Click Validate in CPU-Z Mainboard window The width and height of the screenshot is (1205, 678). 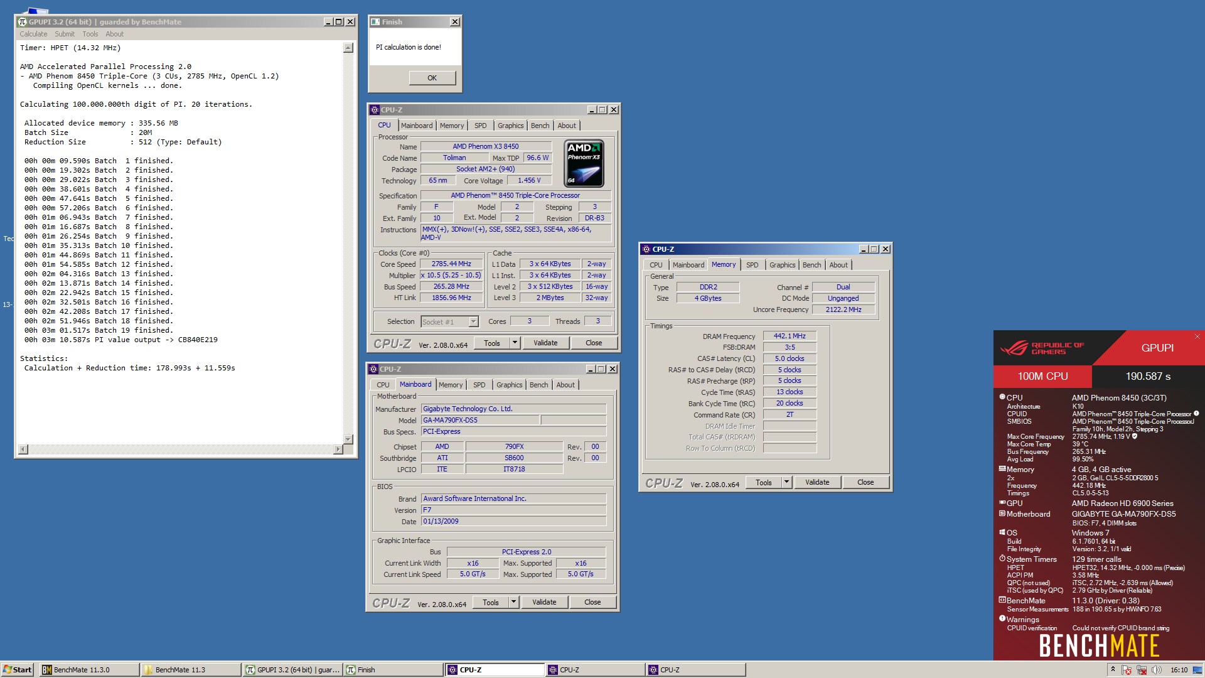544,602
